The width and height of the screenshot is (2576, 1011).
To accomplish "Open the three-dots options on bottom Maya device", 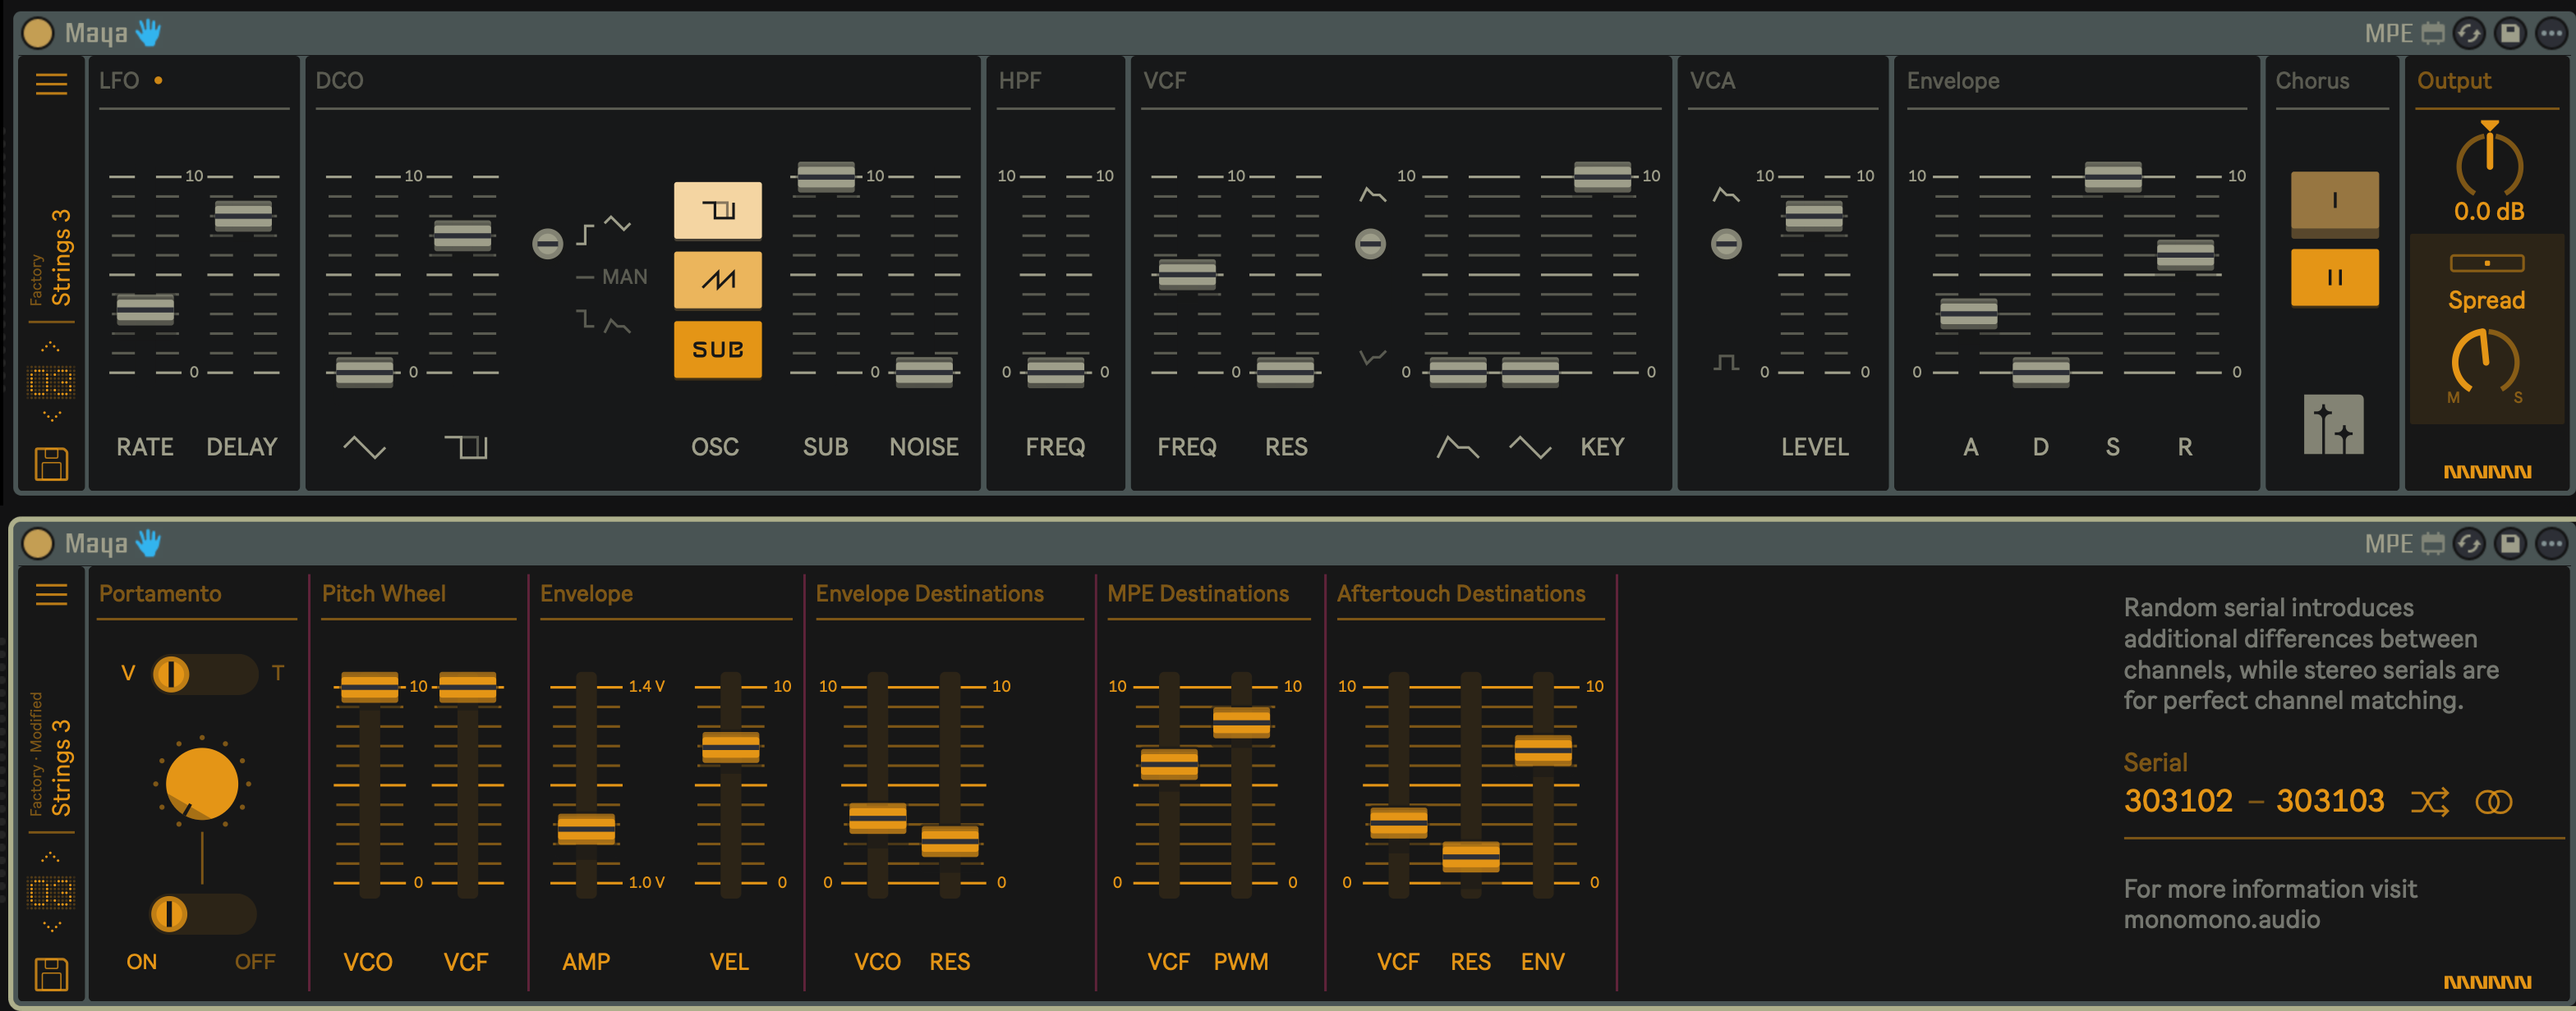I will 2551,543.
